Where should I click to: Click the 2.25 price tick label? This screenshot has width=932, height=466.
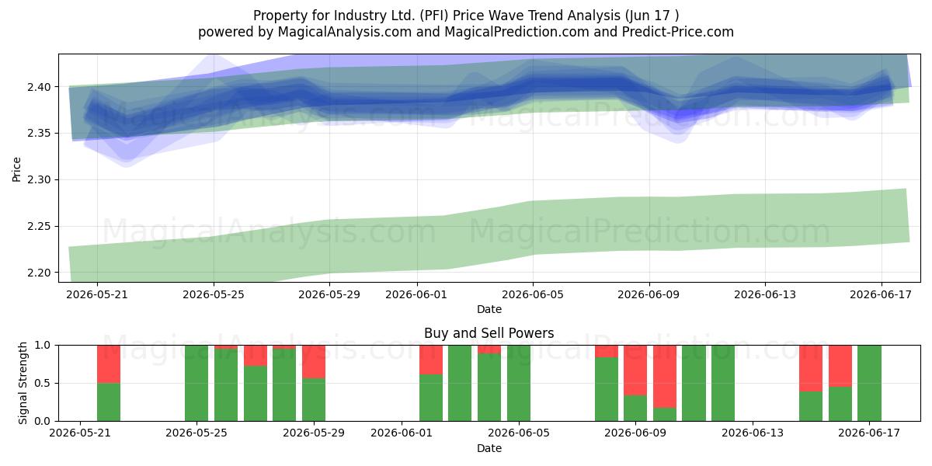[40, 227]
